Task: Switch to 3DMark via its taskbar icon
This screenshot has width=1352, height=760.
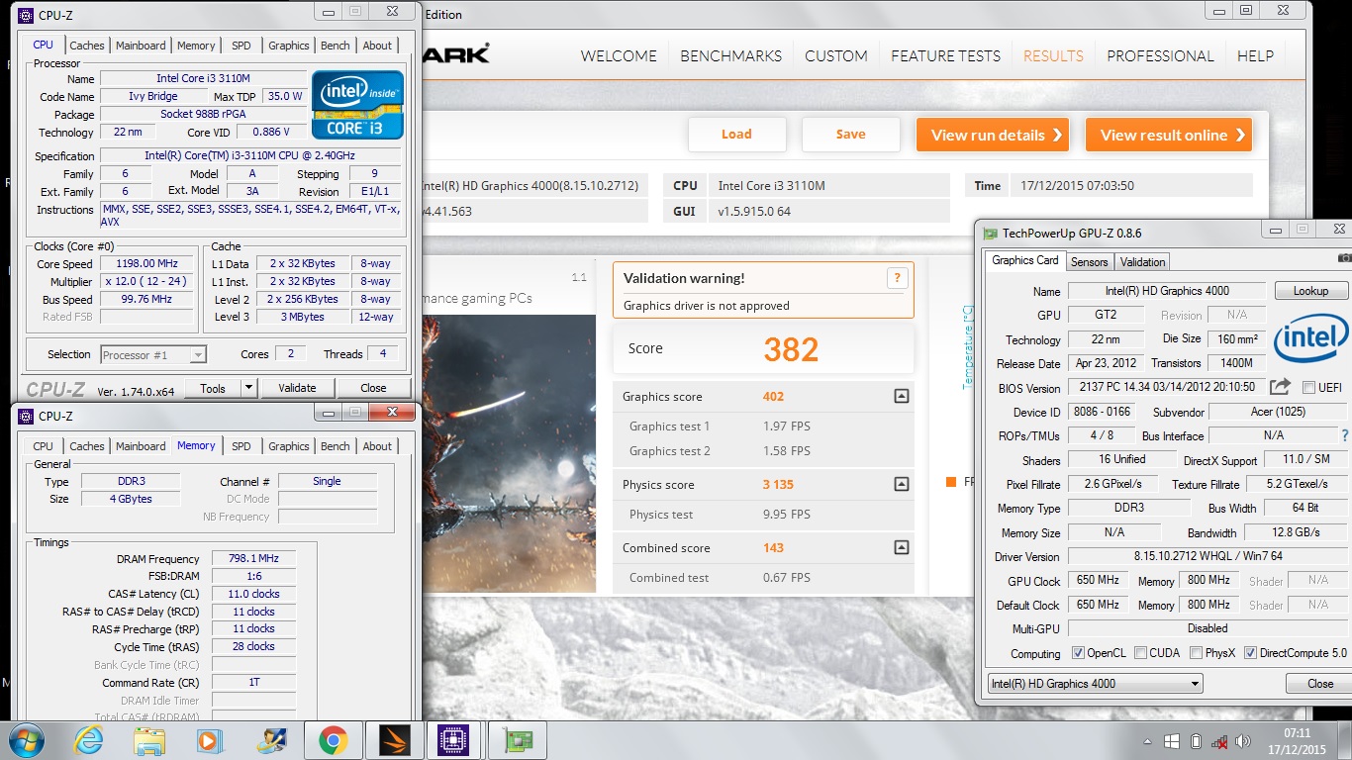Action: point(395,740)
